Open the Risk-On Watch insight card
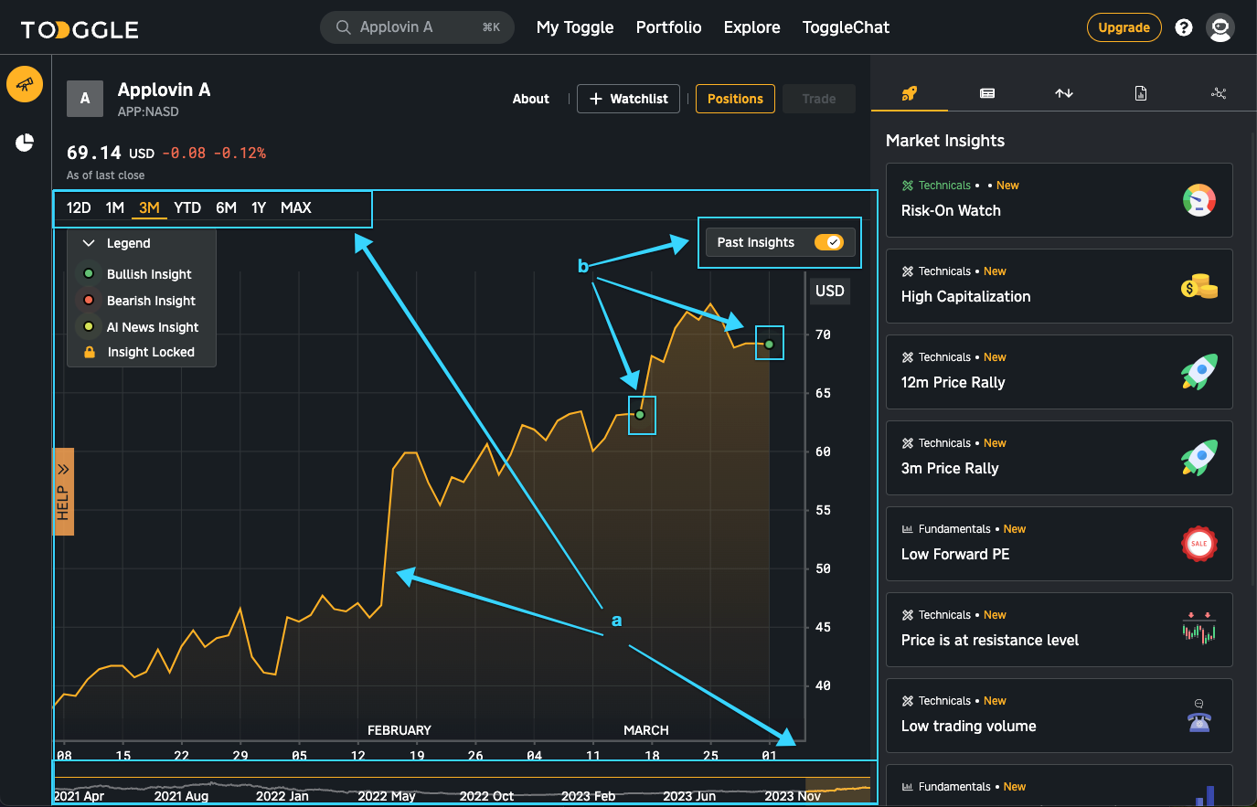The image size is (1257, 807). point(1060,200)
